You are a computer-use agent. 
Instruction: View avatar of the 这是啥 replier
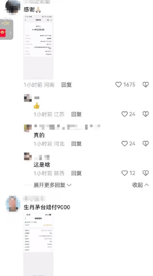[x=28, y=156]
